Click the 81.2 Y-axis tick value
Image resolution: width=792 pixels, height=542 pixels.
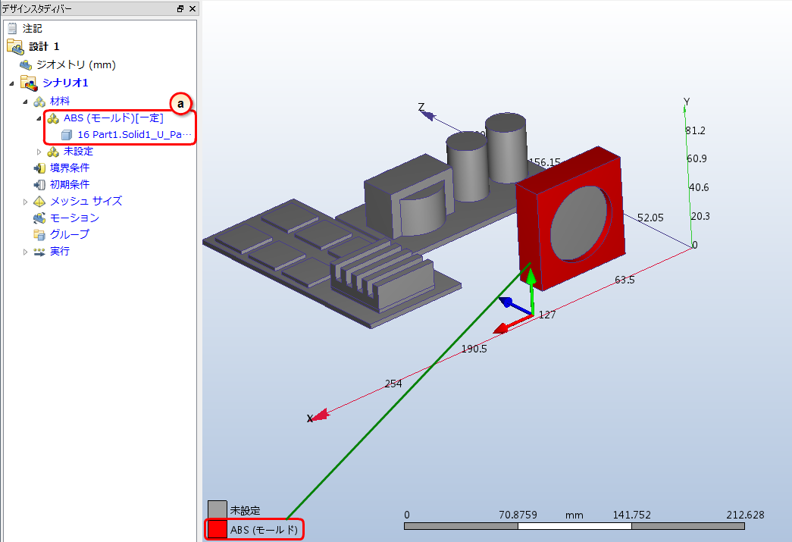pyautogui.click(x=696, y=130)
